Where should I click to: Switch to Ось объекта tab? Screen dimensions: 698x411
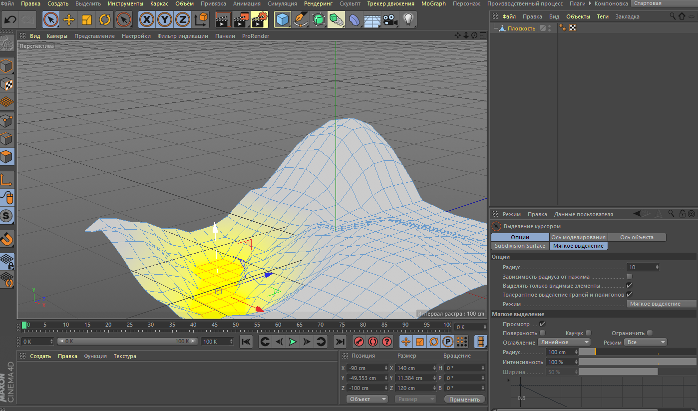click(x=636, y=237)
